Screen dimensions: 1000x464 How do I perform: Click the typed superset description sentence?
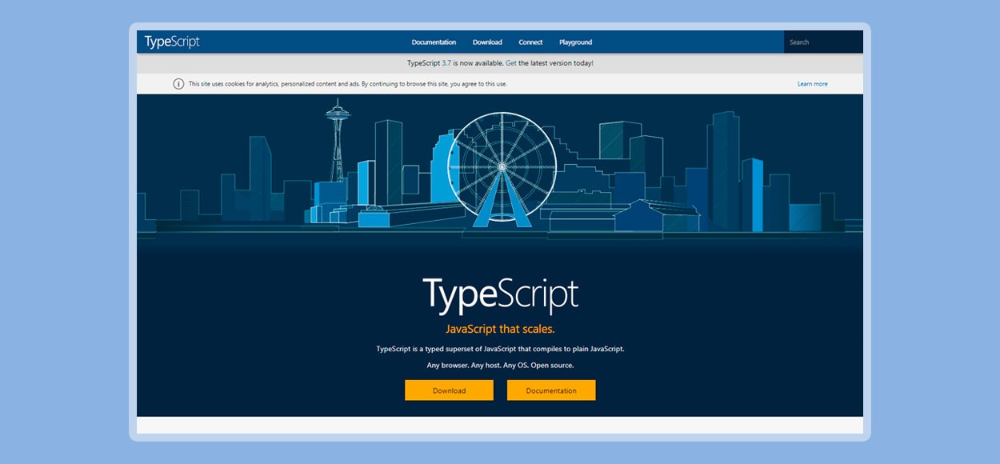click(x=500, y=349)
